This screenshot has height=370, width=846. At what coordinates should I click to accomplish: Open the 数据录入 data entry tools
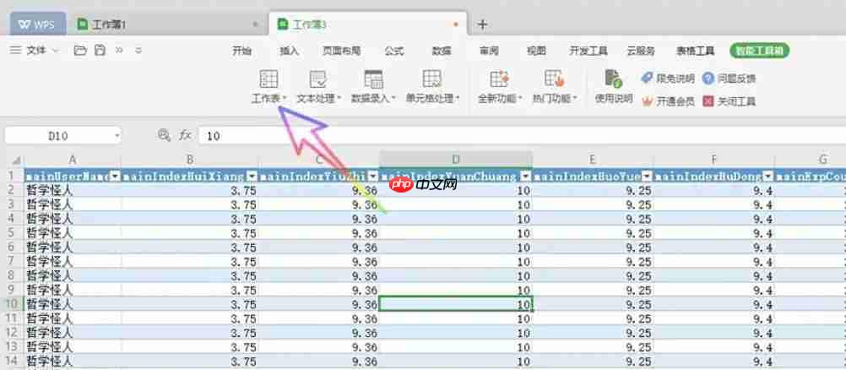pos(373,86)
